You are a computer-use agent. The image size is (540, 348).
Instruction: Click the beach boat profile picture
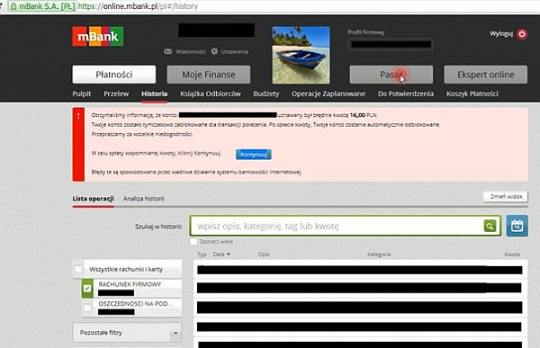(x=301, y=55)
